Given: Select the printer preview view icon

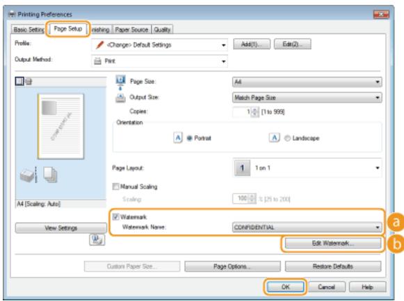Looking at the screenshot, I should pos(29,81).
